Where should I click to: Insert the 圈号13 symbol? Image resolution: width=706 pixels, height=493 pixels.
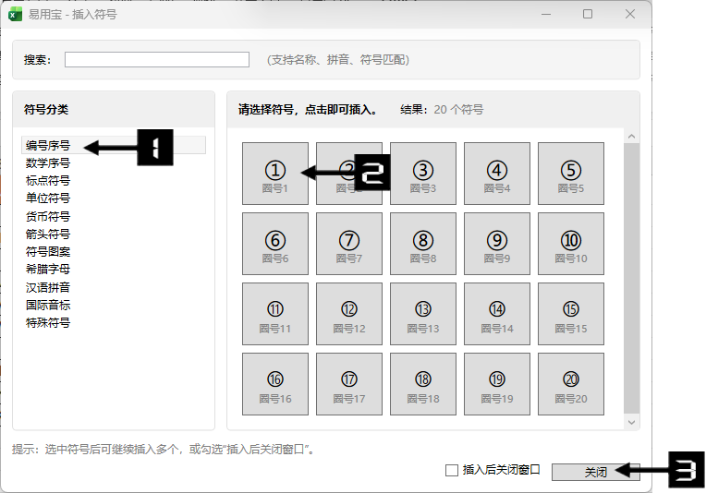[x=422, y=315]
